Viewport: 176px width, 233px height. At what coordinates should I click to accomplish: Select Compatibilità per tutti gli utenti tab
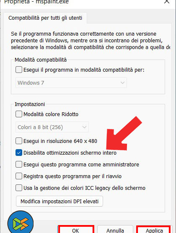45,18
